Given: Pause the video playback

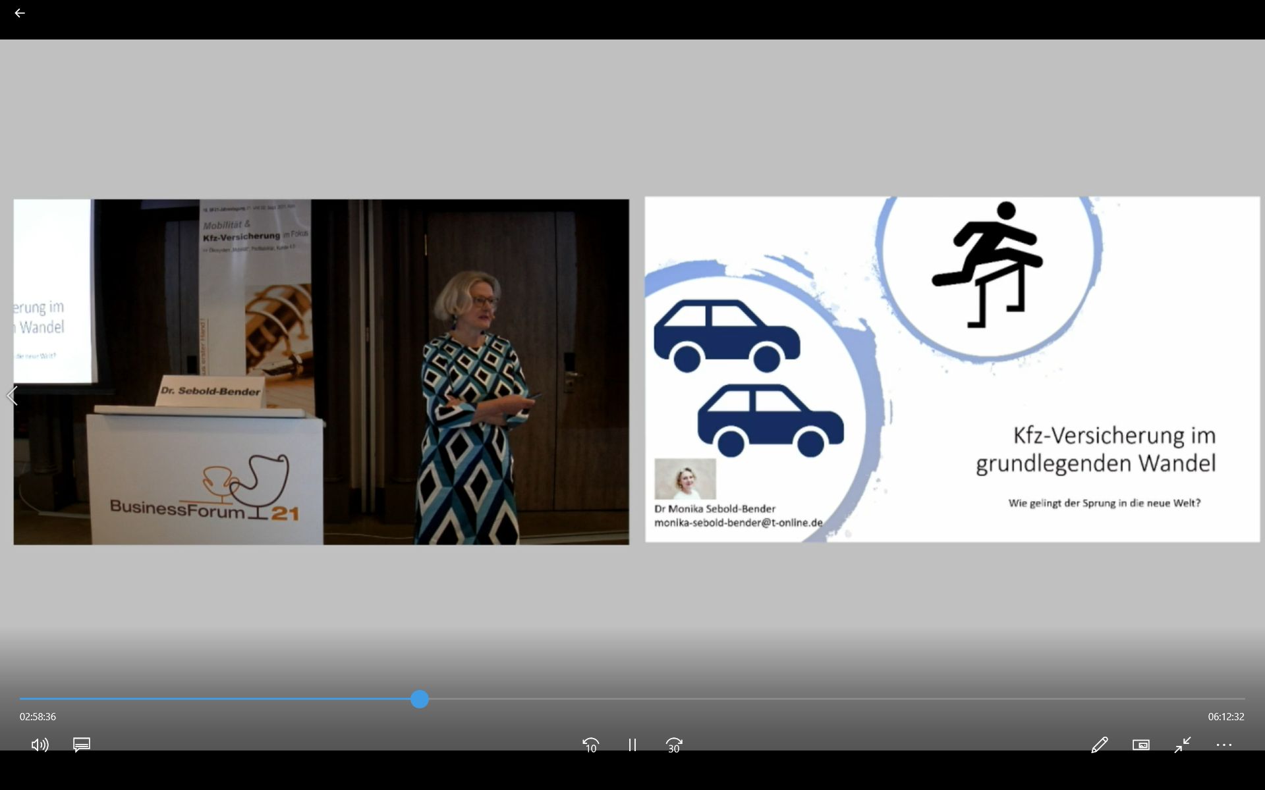Looking at the screenshot, I should (632, 745).
